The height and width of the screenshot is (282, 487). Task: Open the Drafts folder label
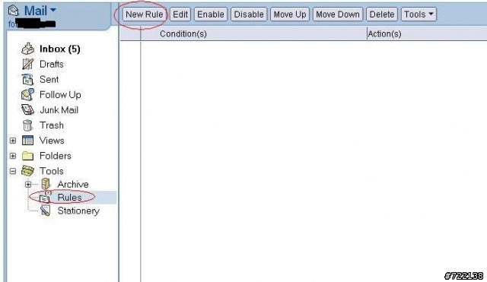coord(52,64)
